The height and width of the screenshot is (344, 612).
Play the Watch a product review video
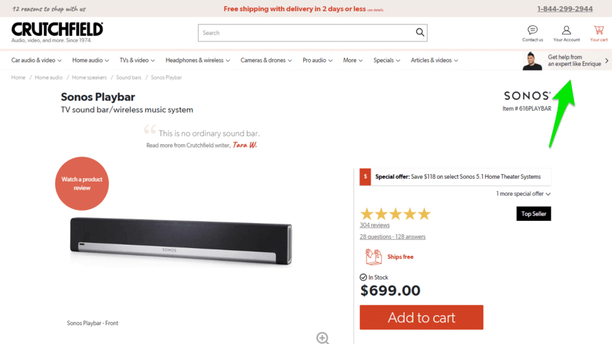point(82,184)
